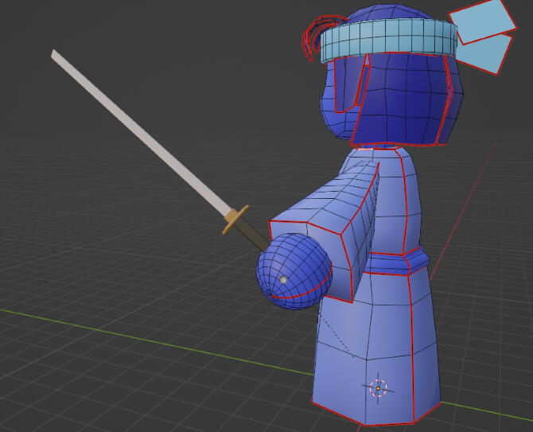This screenshot has height=432, width=533.
Task: Select the gold sword guard
Action: 235,220
